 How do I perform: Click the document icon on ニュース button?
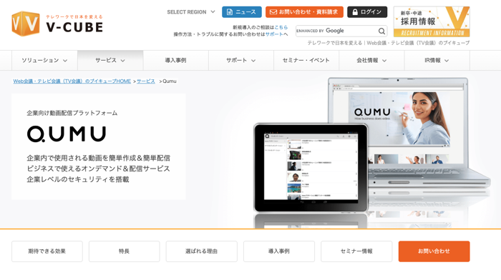click(x=230, y=12)
